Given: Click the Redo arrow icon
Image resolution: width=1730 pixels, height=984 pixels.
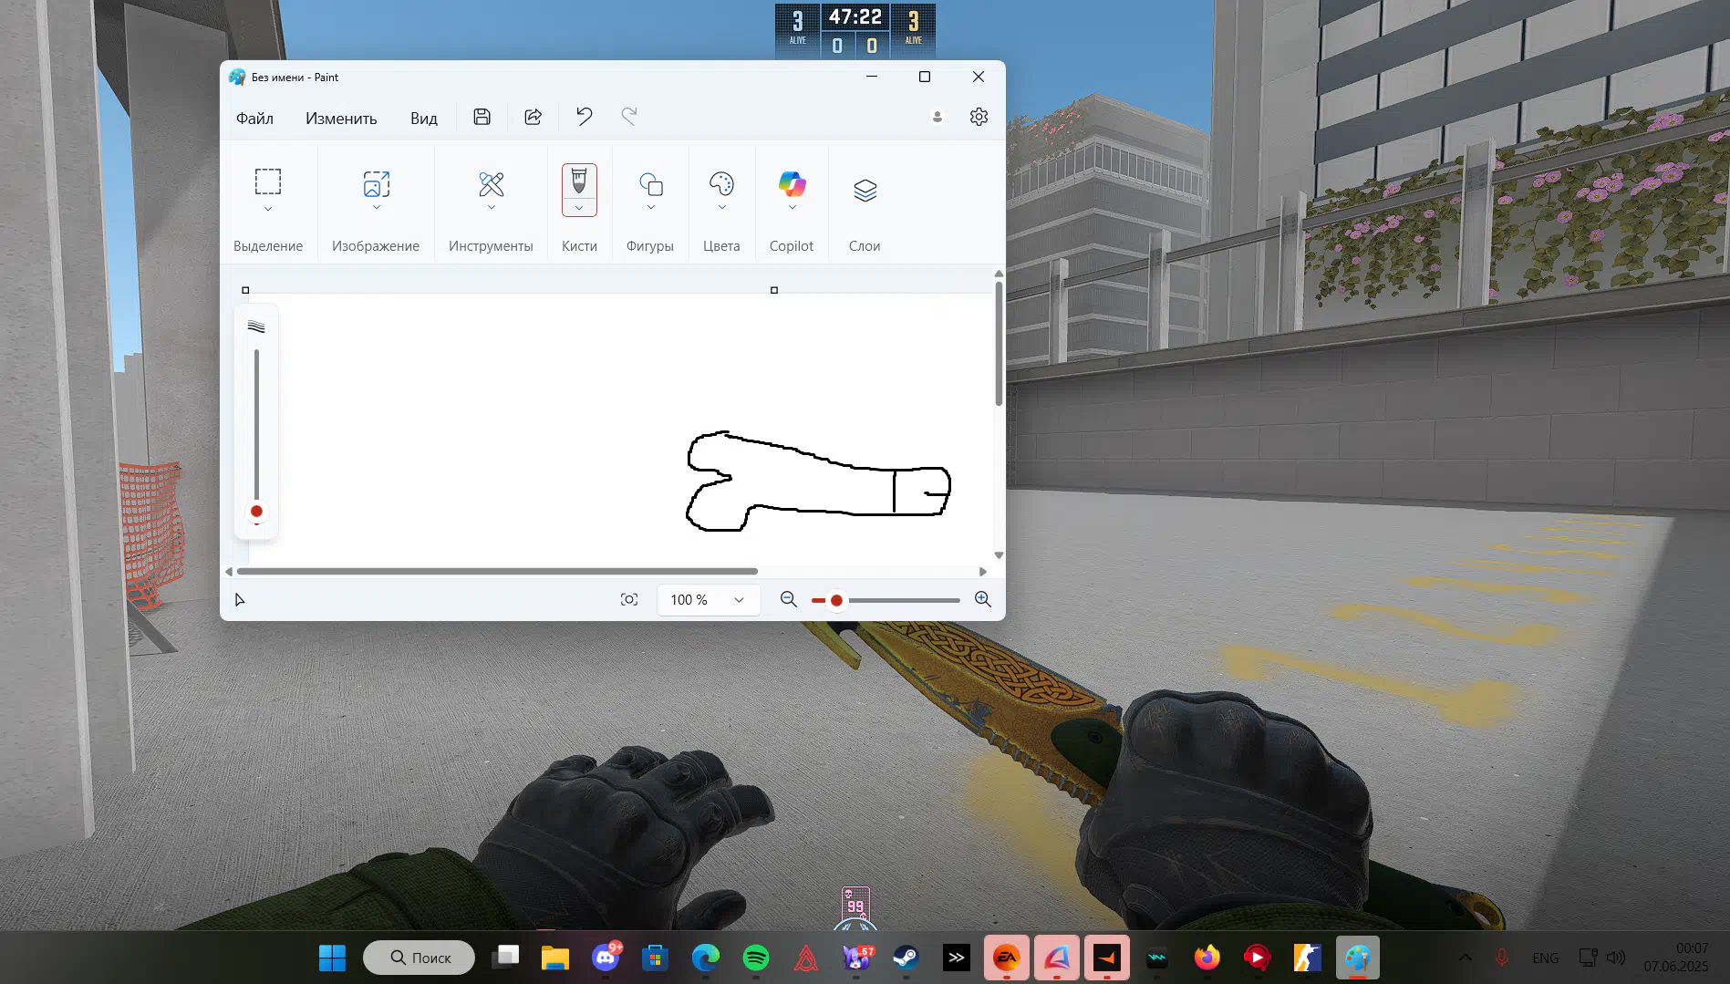Looking at the screenshot, I should pos(629,117).
